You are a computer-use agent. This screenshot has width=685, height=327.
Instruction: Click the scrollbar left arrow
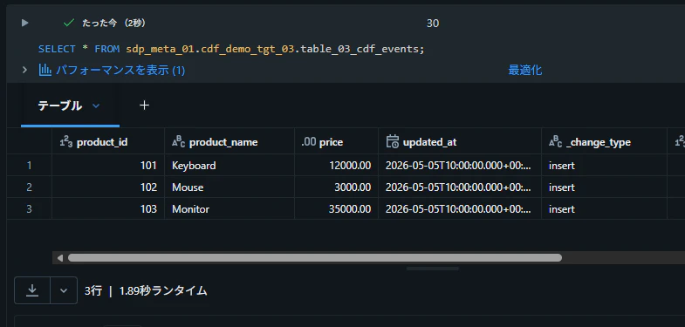coord(60,257)
